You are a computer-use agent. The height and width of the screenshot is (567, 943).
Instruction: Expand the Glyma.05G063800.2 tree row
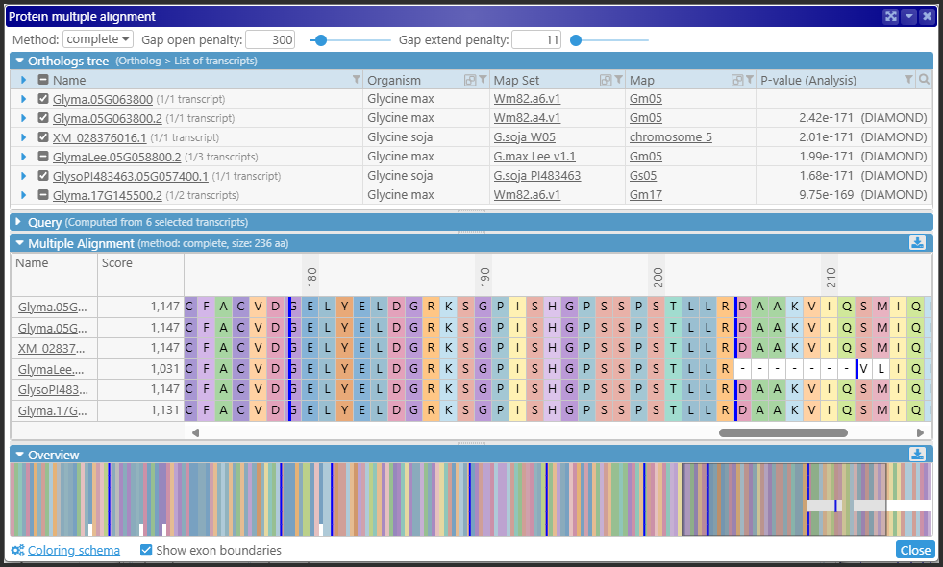tap(23, 118)
